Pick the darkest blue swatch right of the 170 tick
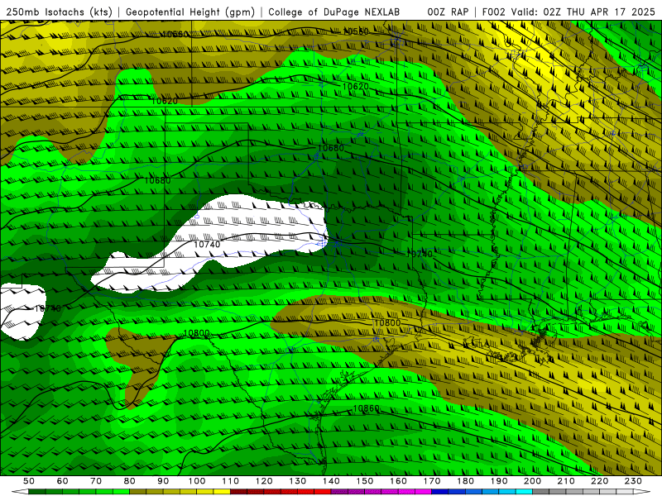Viewport: 662px width, 496px height. [x=440, y=492]
